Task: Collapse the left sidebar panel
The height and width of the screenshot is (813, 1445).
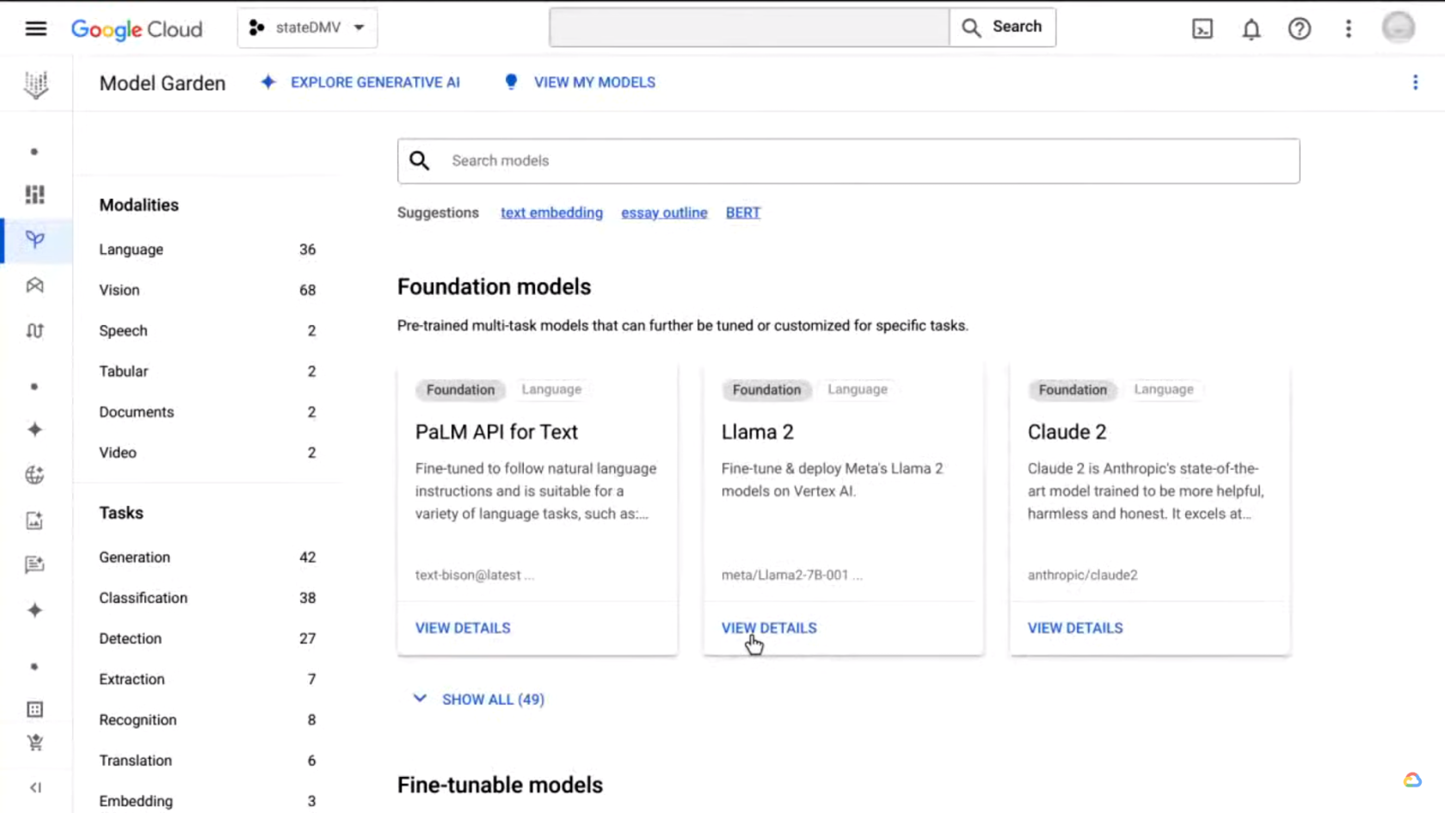Action: click(x=35, y=787)
